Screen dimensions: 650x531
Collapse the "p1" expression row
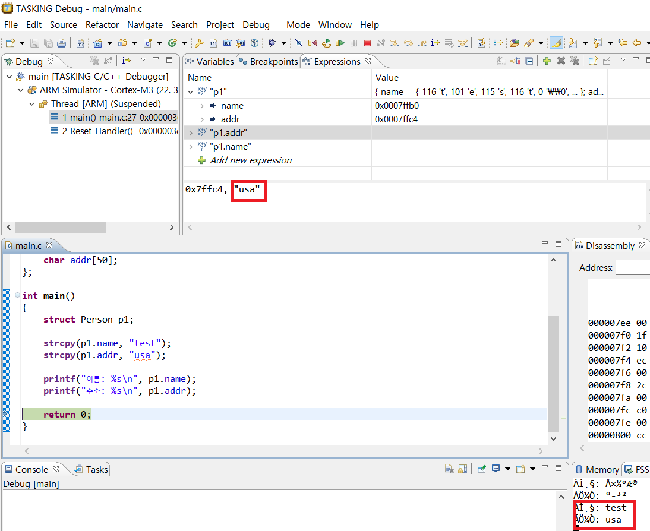(x=190, y=92)
